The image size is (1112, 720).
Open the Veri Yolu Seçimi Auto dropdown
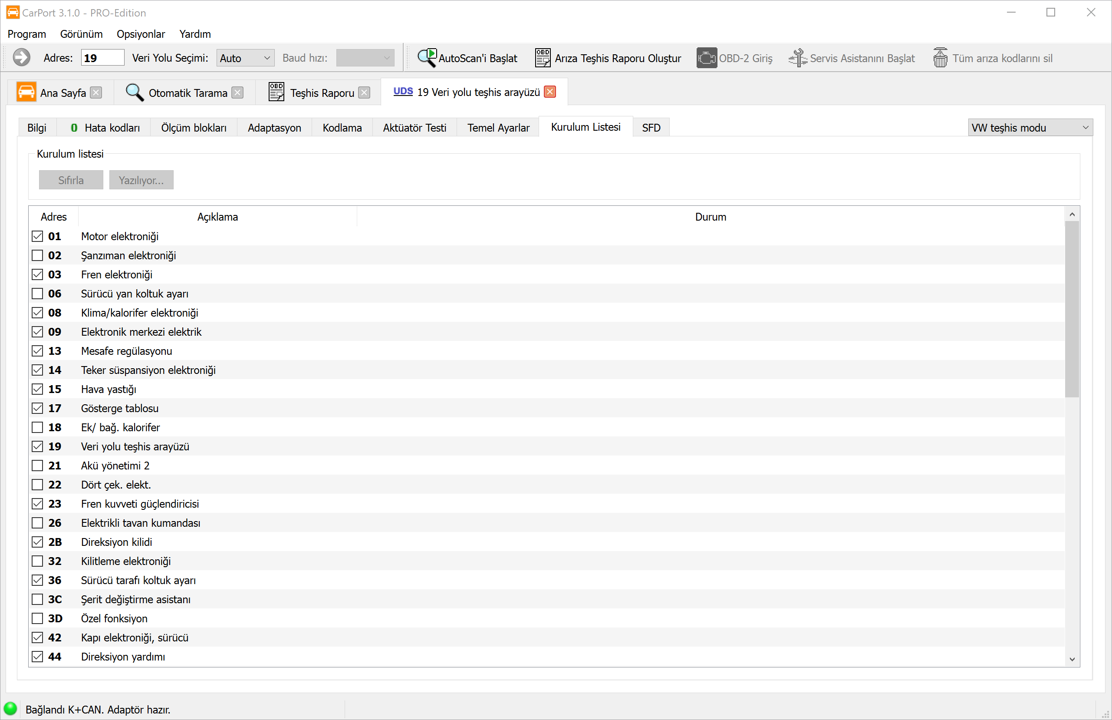pyautogui.click(x=245, y=58)
